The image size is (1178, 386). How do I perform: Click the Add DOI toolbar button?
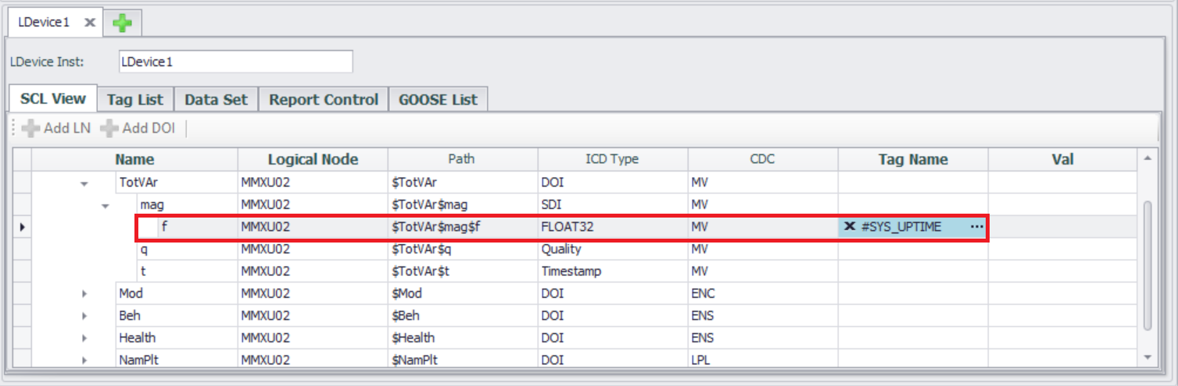click(138, 128)
